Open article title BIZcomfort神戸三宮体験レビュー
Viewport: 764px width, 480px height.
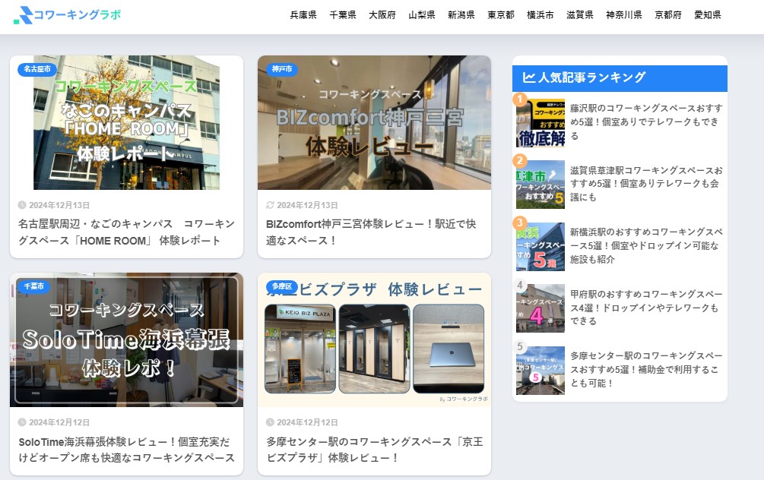pyautogui.click(x=371, y=232)
